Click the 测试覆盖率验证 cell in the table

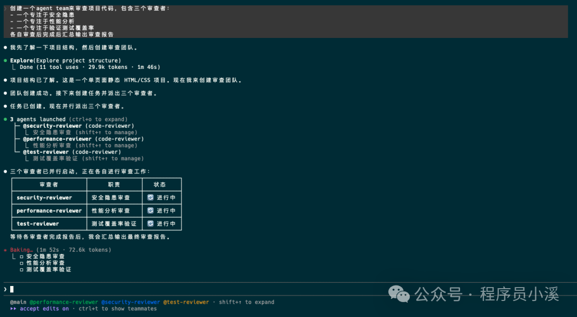coord(114,223)
